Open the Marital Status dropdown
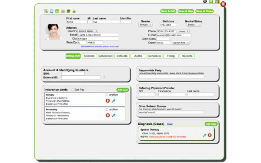This screenshot has height=163, width=261. 194,25
